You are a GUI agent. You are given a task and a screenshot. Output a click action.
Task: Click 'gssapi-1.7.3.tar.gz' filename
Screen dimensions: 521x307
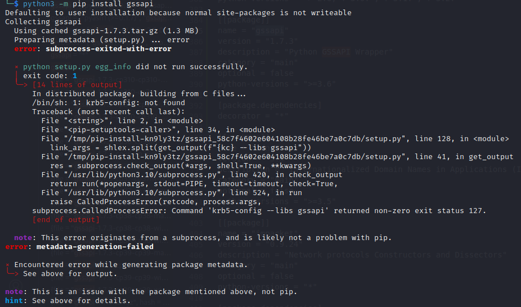pyautogui.click(x=115, y=31)
